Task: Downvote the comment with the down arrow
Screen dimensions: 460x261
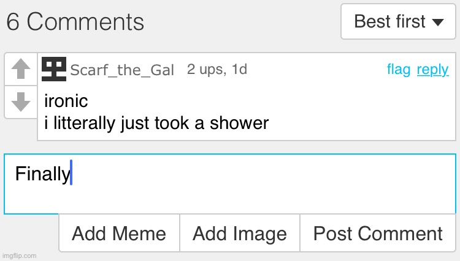Action: tap(21, 101)
